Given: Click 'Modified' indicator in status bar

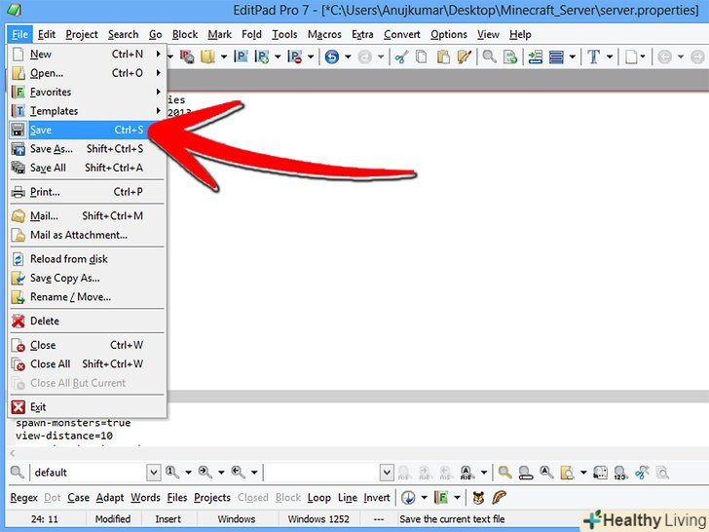Looking at the screenshot, I should tap(113, 519).
